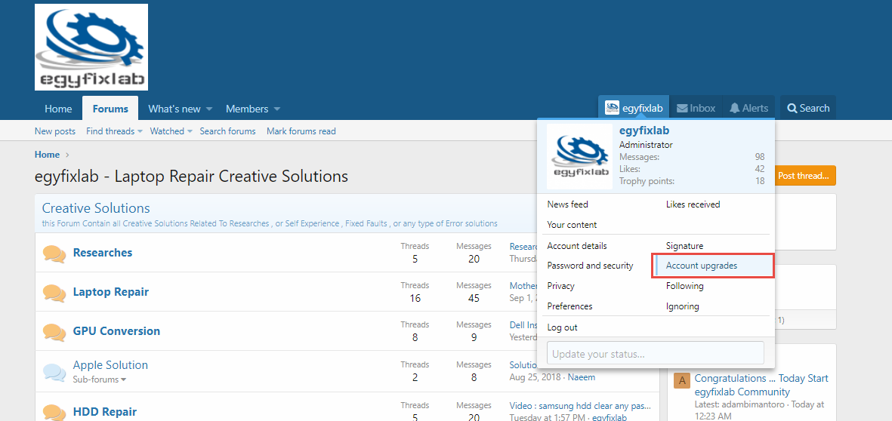Click the egyfixlab account menu in navbar
Screen dimensions: 892x421
click(634, 108)
